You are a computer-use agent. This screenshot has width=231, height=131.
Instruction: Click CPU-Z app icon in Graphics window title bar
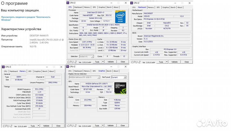[x=68, y=67]
